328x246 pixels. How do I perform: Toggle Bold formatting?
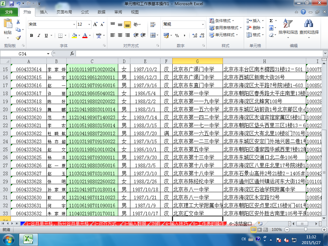coord(32,36)
